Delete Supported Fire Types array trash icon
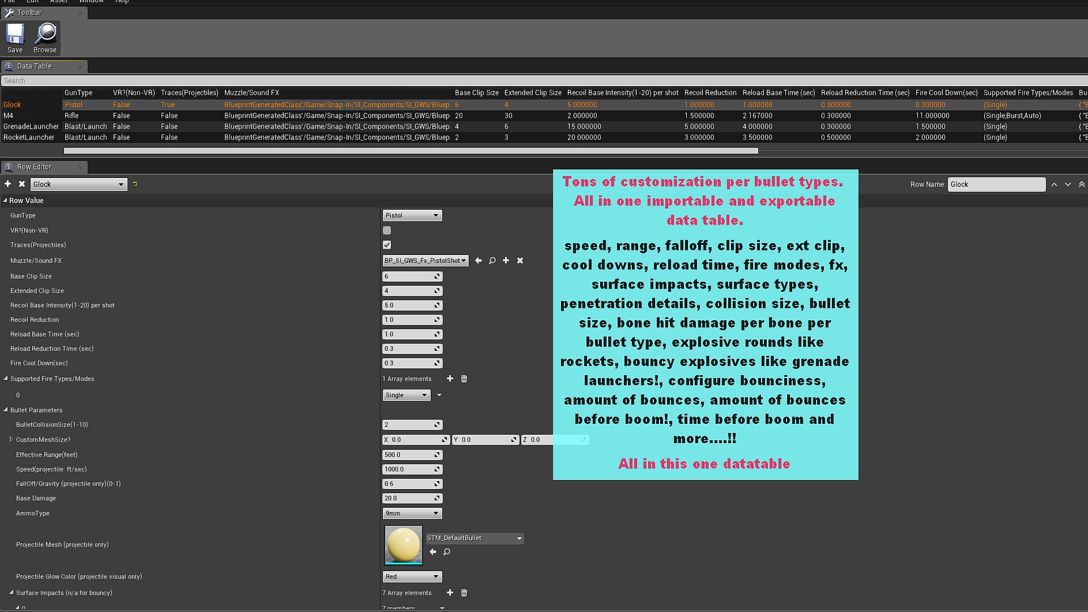 click(464, 379)
